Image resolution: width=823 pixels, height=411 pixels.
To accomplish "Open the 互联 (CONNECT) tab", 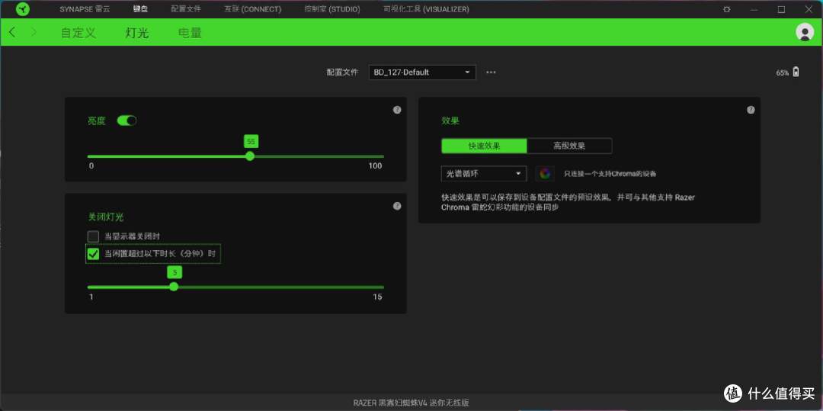I will click(x=253, y=9).
